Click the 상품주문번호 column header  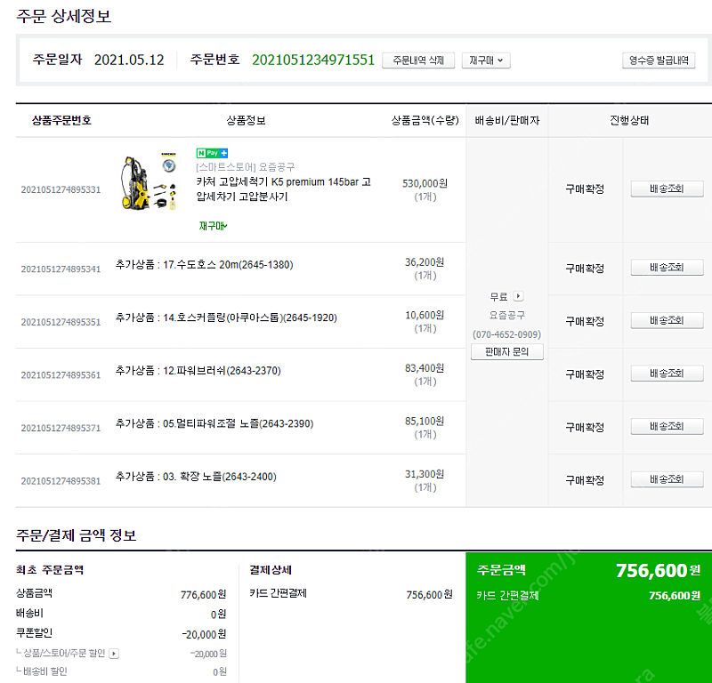coord(61,120)
